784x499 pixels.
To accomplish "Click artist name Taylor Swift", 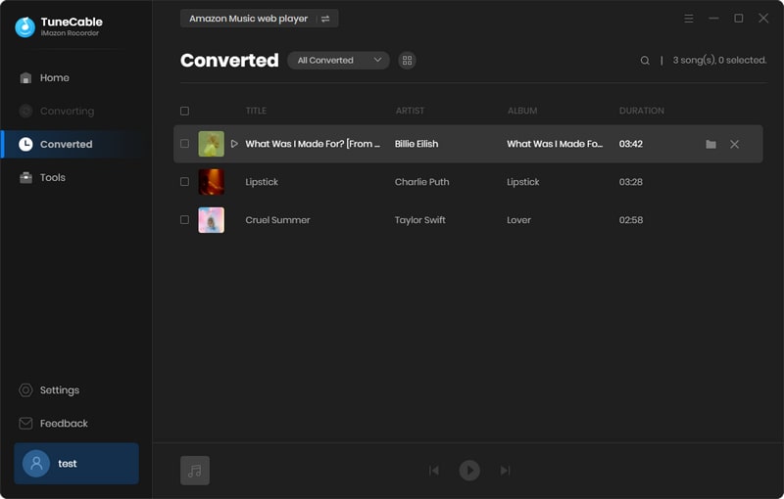I will (419, 220).
